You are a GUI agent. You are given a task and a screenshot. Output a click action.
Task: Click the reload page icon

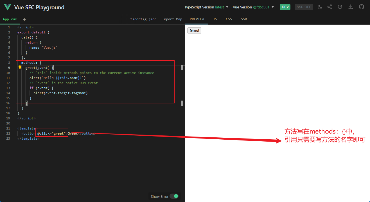click(340, 7)
